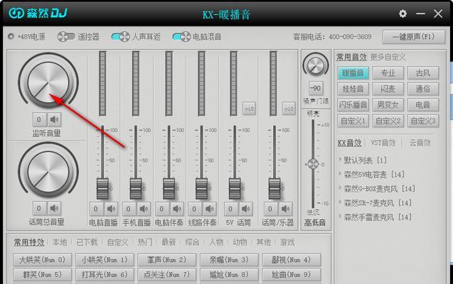Click the 线路伴奏 volume value field

[195, 209]
